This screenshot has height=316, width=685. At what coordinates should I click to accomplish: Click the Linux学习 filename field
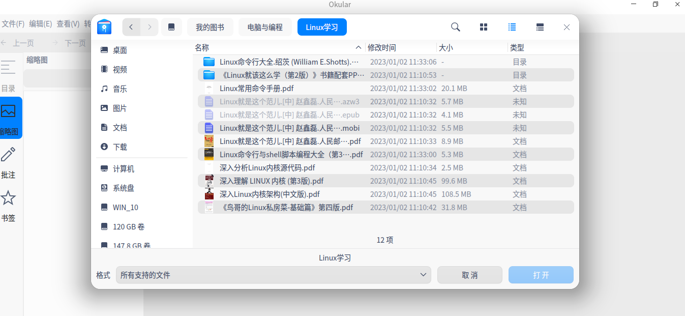(335, 258)
